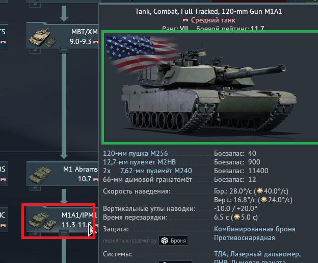Open the 120-мм пушка M256 link
318x263 pixels.
(135, 153)
